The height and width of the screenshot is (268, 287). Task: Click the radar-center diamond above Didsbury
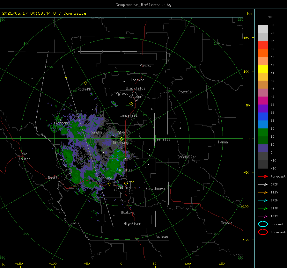point(121,139)
